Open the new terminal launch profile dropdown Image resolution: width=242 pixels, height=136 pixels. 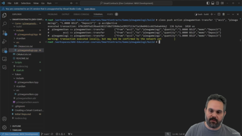(214, 14)
